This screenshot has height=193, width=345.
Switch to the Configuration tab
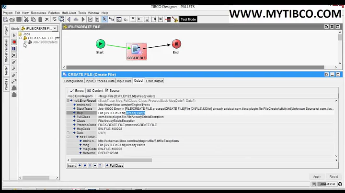(73, 81)
